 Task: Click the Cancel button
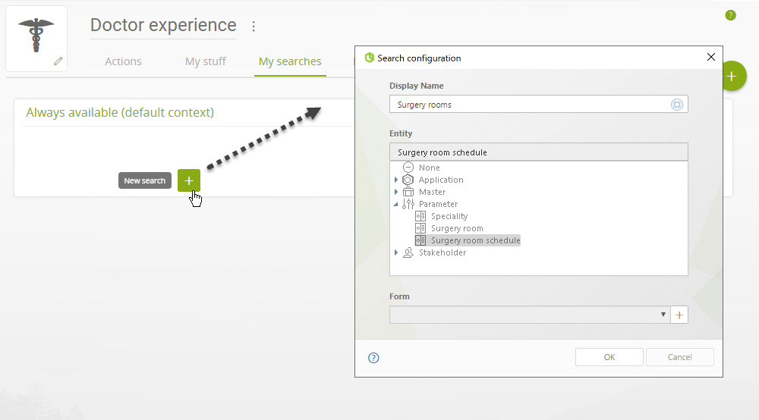tap(679, 357)
